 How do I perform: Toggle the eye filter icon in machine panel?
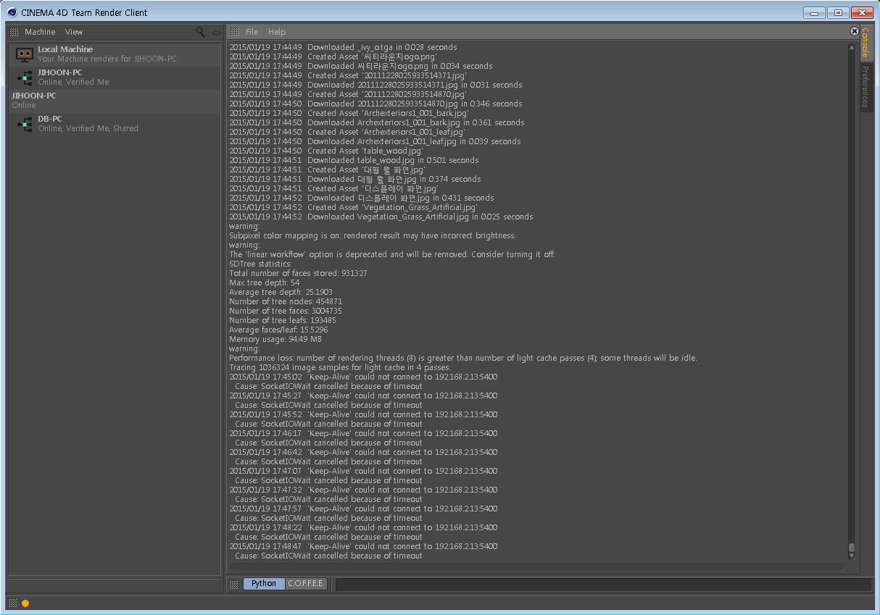click(216, 33)
